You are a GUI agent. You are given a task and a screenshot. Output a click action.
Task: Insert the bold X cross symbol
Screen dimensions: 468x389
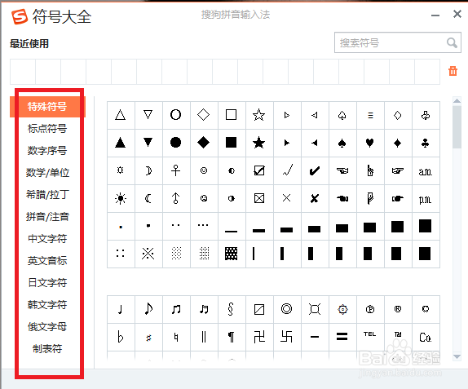(314, 198)
